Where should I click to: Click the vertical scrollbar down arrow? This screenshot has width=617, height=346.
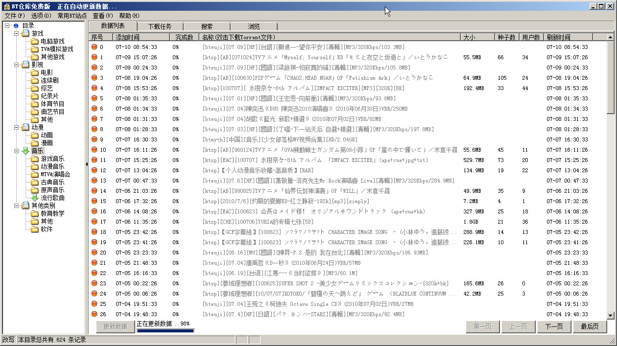[610, 315]
